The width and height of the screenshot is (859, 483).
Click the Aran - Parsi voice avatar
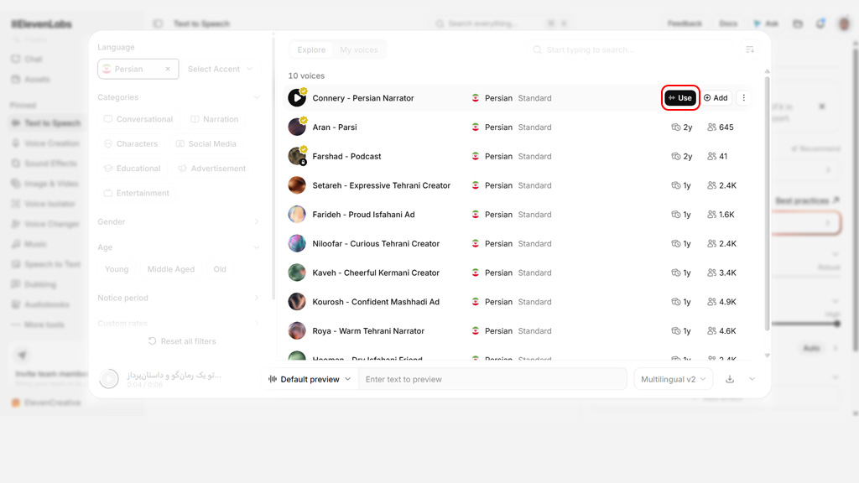point(297,127)
